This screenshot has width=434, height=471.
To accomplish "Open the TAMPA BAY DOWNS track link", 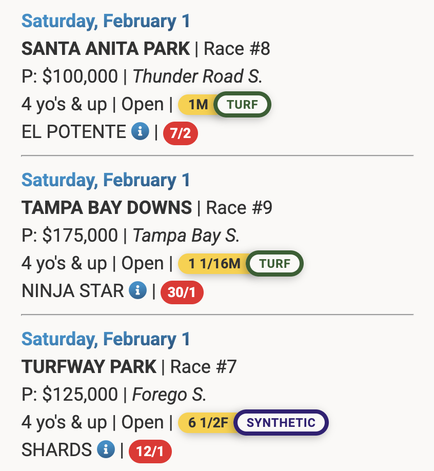I will 107,208.
